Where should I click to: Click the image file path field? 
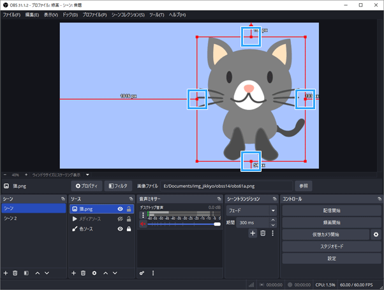tap(226, 186)
